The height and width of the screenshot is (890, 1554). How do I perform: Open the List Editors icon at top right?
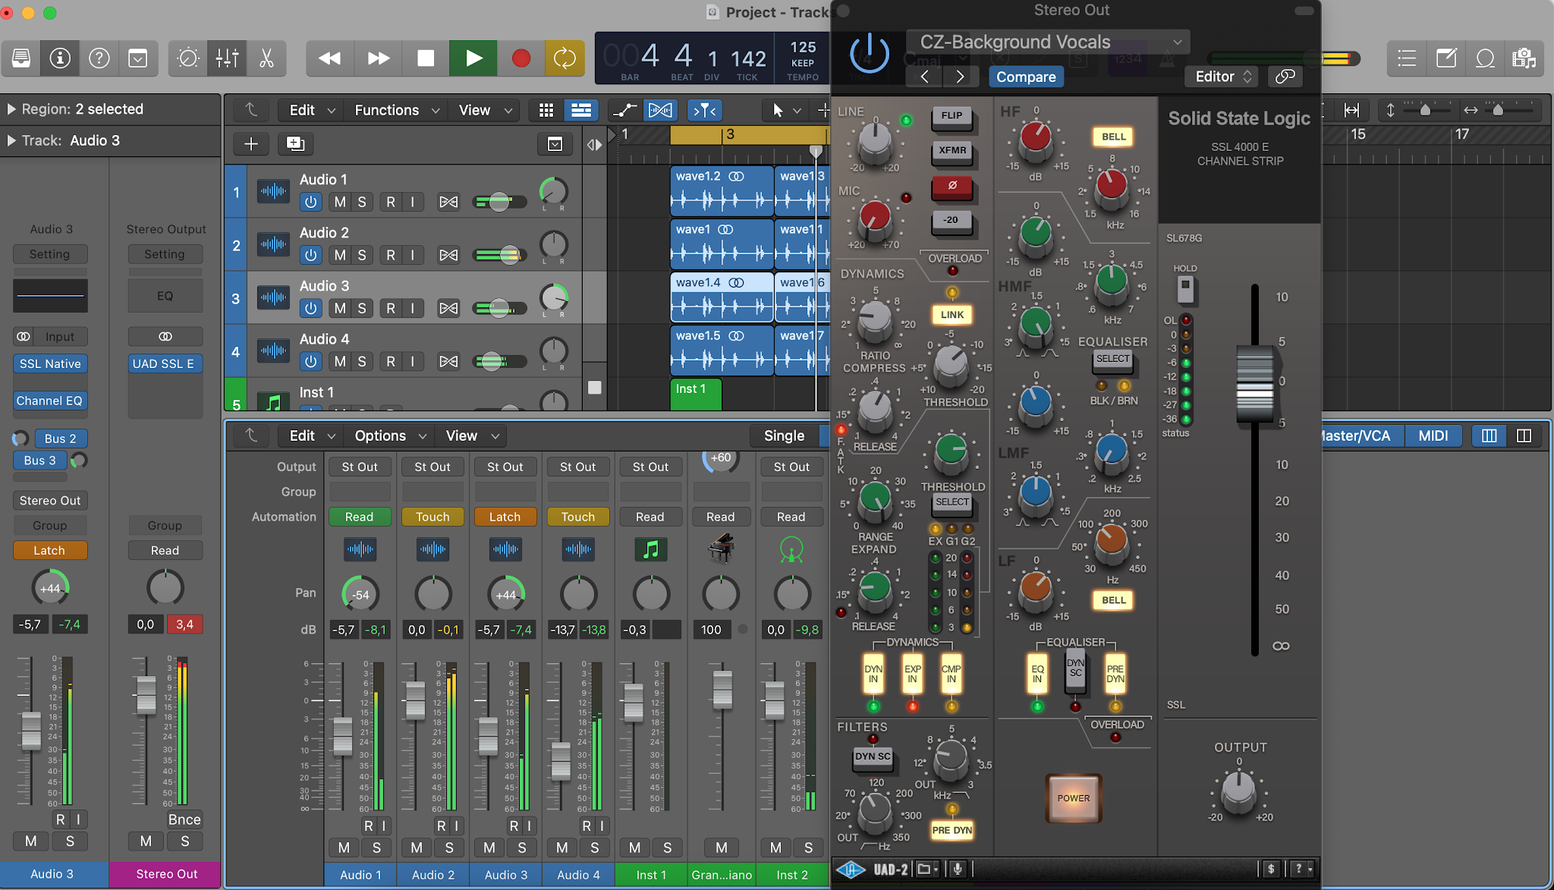pos(1408,58)
